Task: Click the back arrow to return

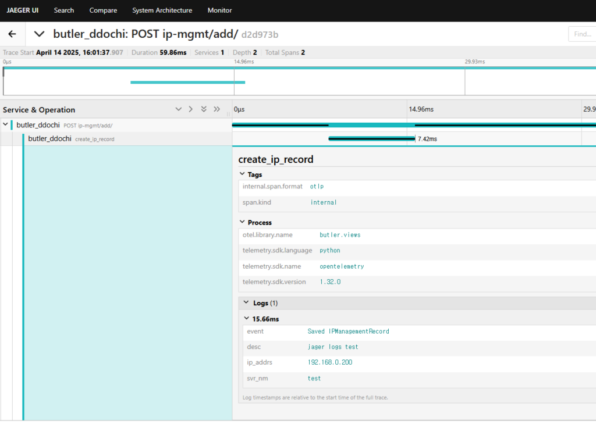Action: 12,34
